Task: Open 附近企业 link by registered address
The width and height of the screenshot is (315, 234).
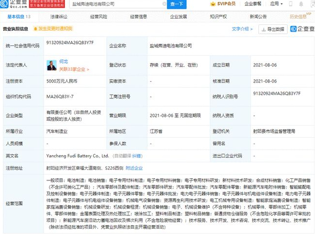Action: tap(134, 168)
